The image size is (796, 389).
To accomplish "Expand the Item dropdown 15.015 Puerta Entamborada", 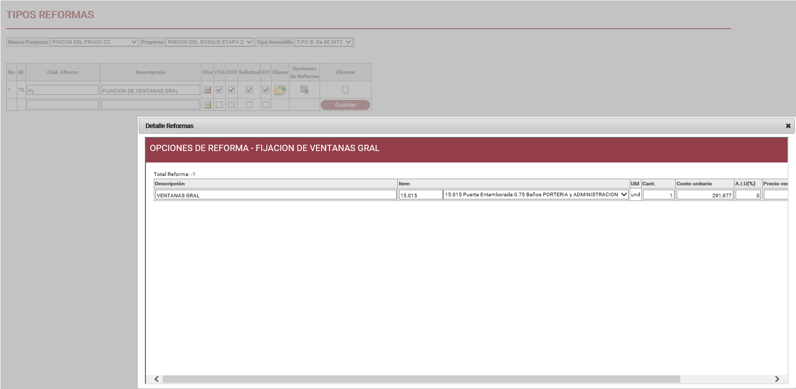I will coord(536,195).
